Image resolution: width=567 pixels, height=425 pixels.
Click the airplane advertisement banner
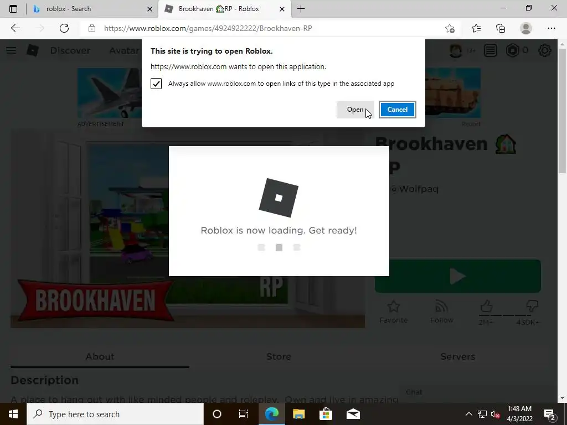coord(110,93)
